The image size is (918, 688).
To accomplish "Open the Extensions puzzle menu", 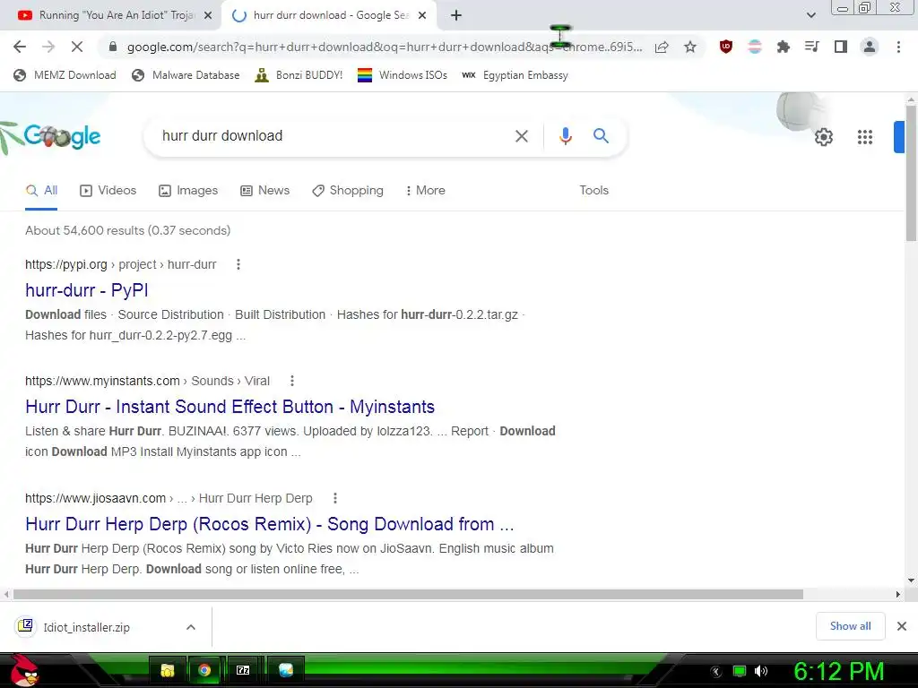I will click(784, 47).
